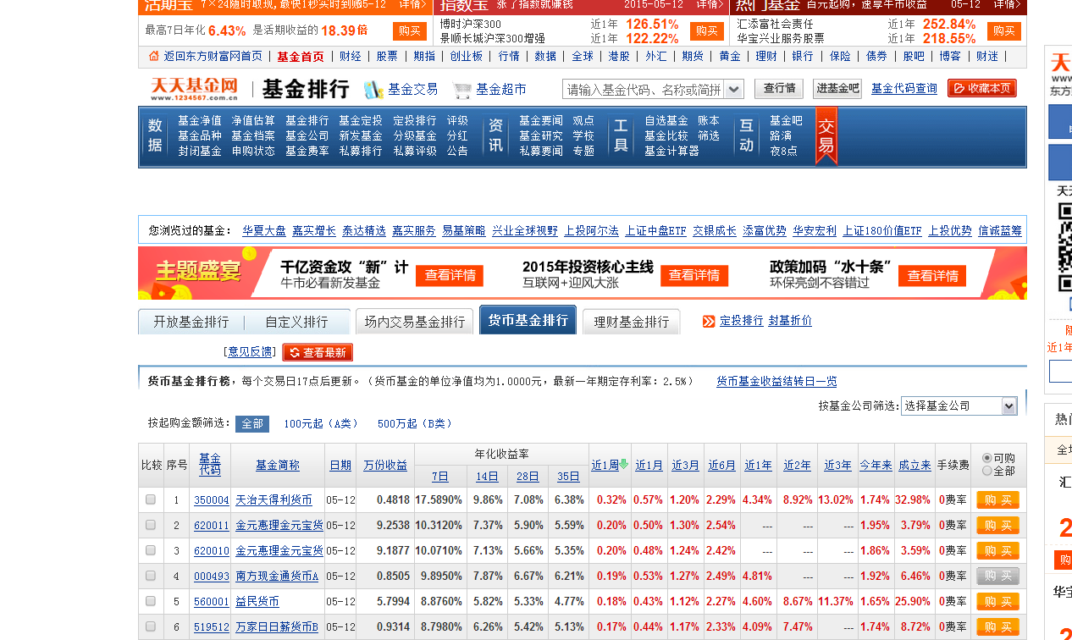Click the red 交易 ribbon in the nav bar
This screenshot has height=640, width=1072.
826,135
